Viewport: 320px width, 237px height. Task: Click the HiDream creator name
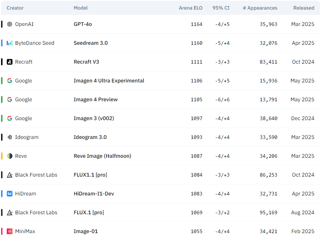tap(26, 194)
